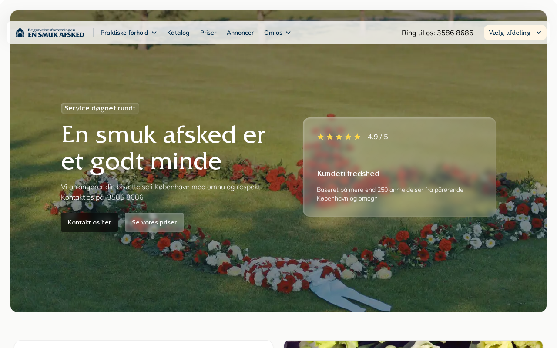
Task: Open the Annoncer menu item
Action: click(x=240, y=33)
